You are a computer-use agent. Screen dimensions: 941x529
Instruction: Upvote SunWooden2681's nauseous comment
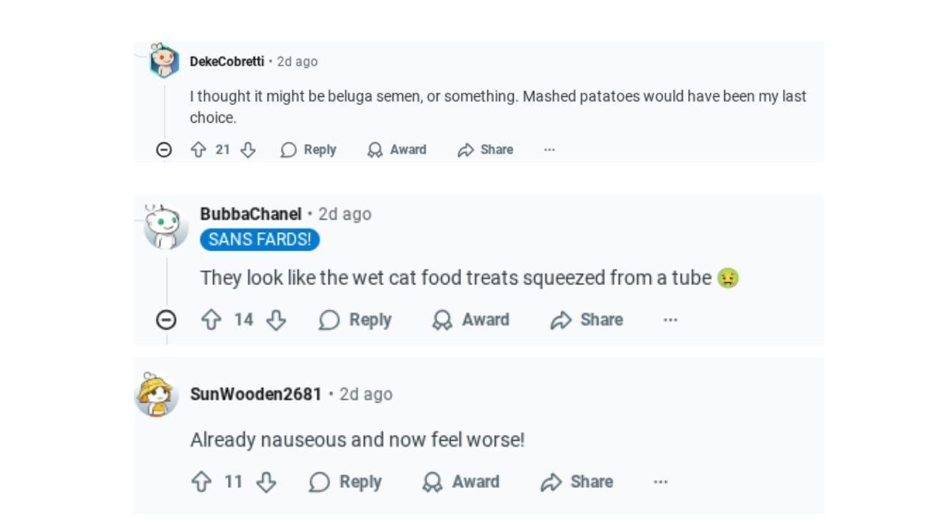201,482
